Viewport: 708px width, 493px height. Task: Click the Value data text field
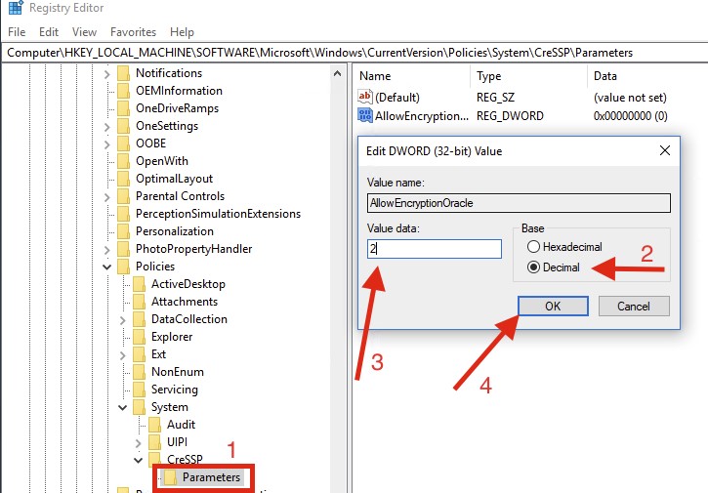coord(434,249)
